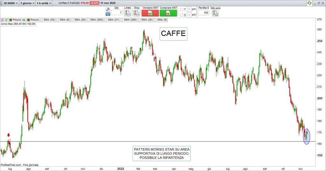Viewport: 326px width, 171px height.
Task: Click the second Prezzo price label
Action: pyautogui.click(x=34, y=20)
